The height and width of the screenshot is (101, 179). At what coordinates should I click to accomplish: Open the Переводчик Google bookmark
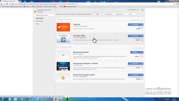pyautogui.click(x=17, y=7)
